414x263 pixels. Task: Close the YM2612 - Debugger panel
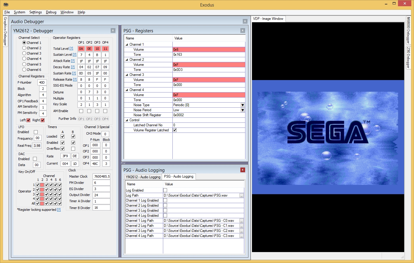[113, 31]
